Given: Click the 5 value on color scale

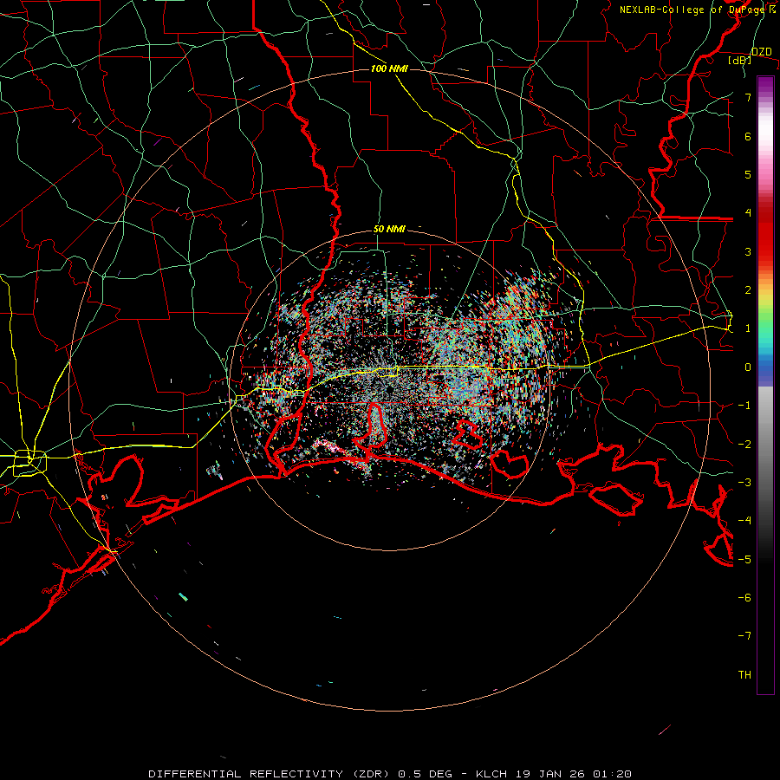Looking at the screenshot, I should (748, 174).
